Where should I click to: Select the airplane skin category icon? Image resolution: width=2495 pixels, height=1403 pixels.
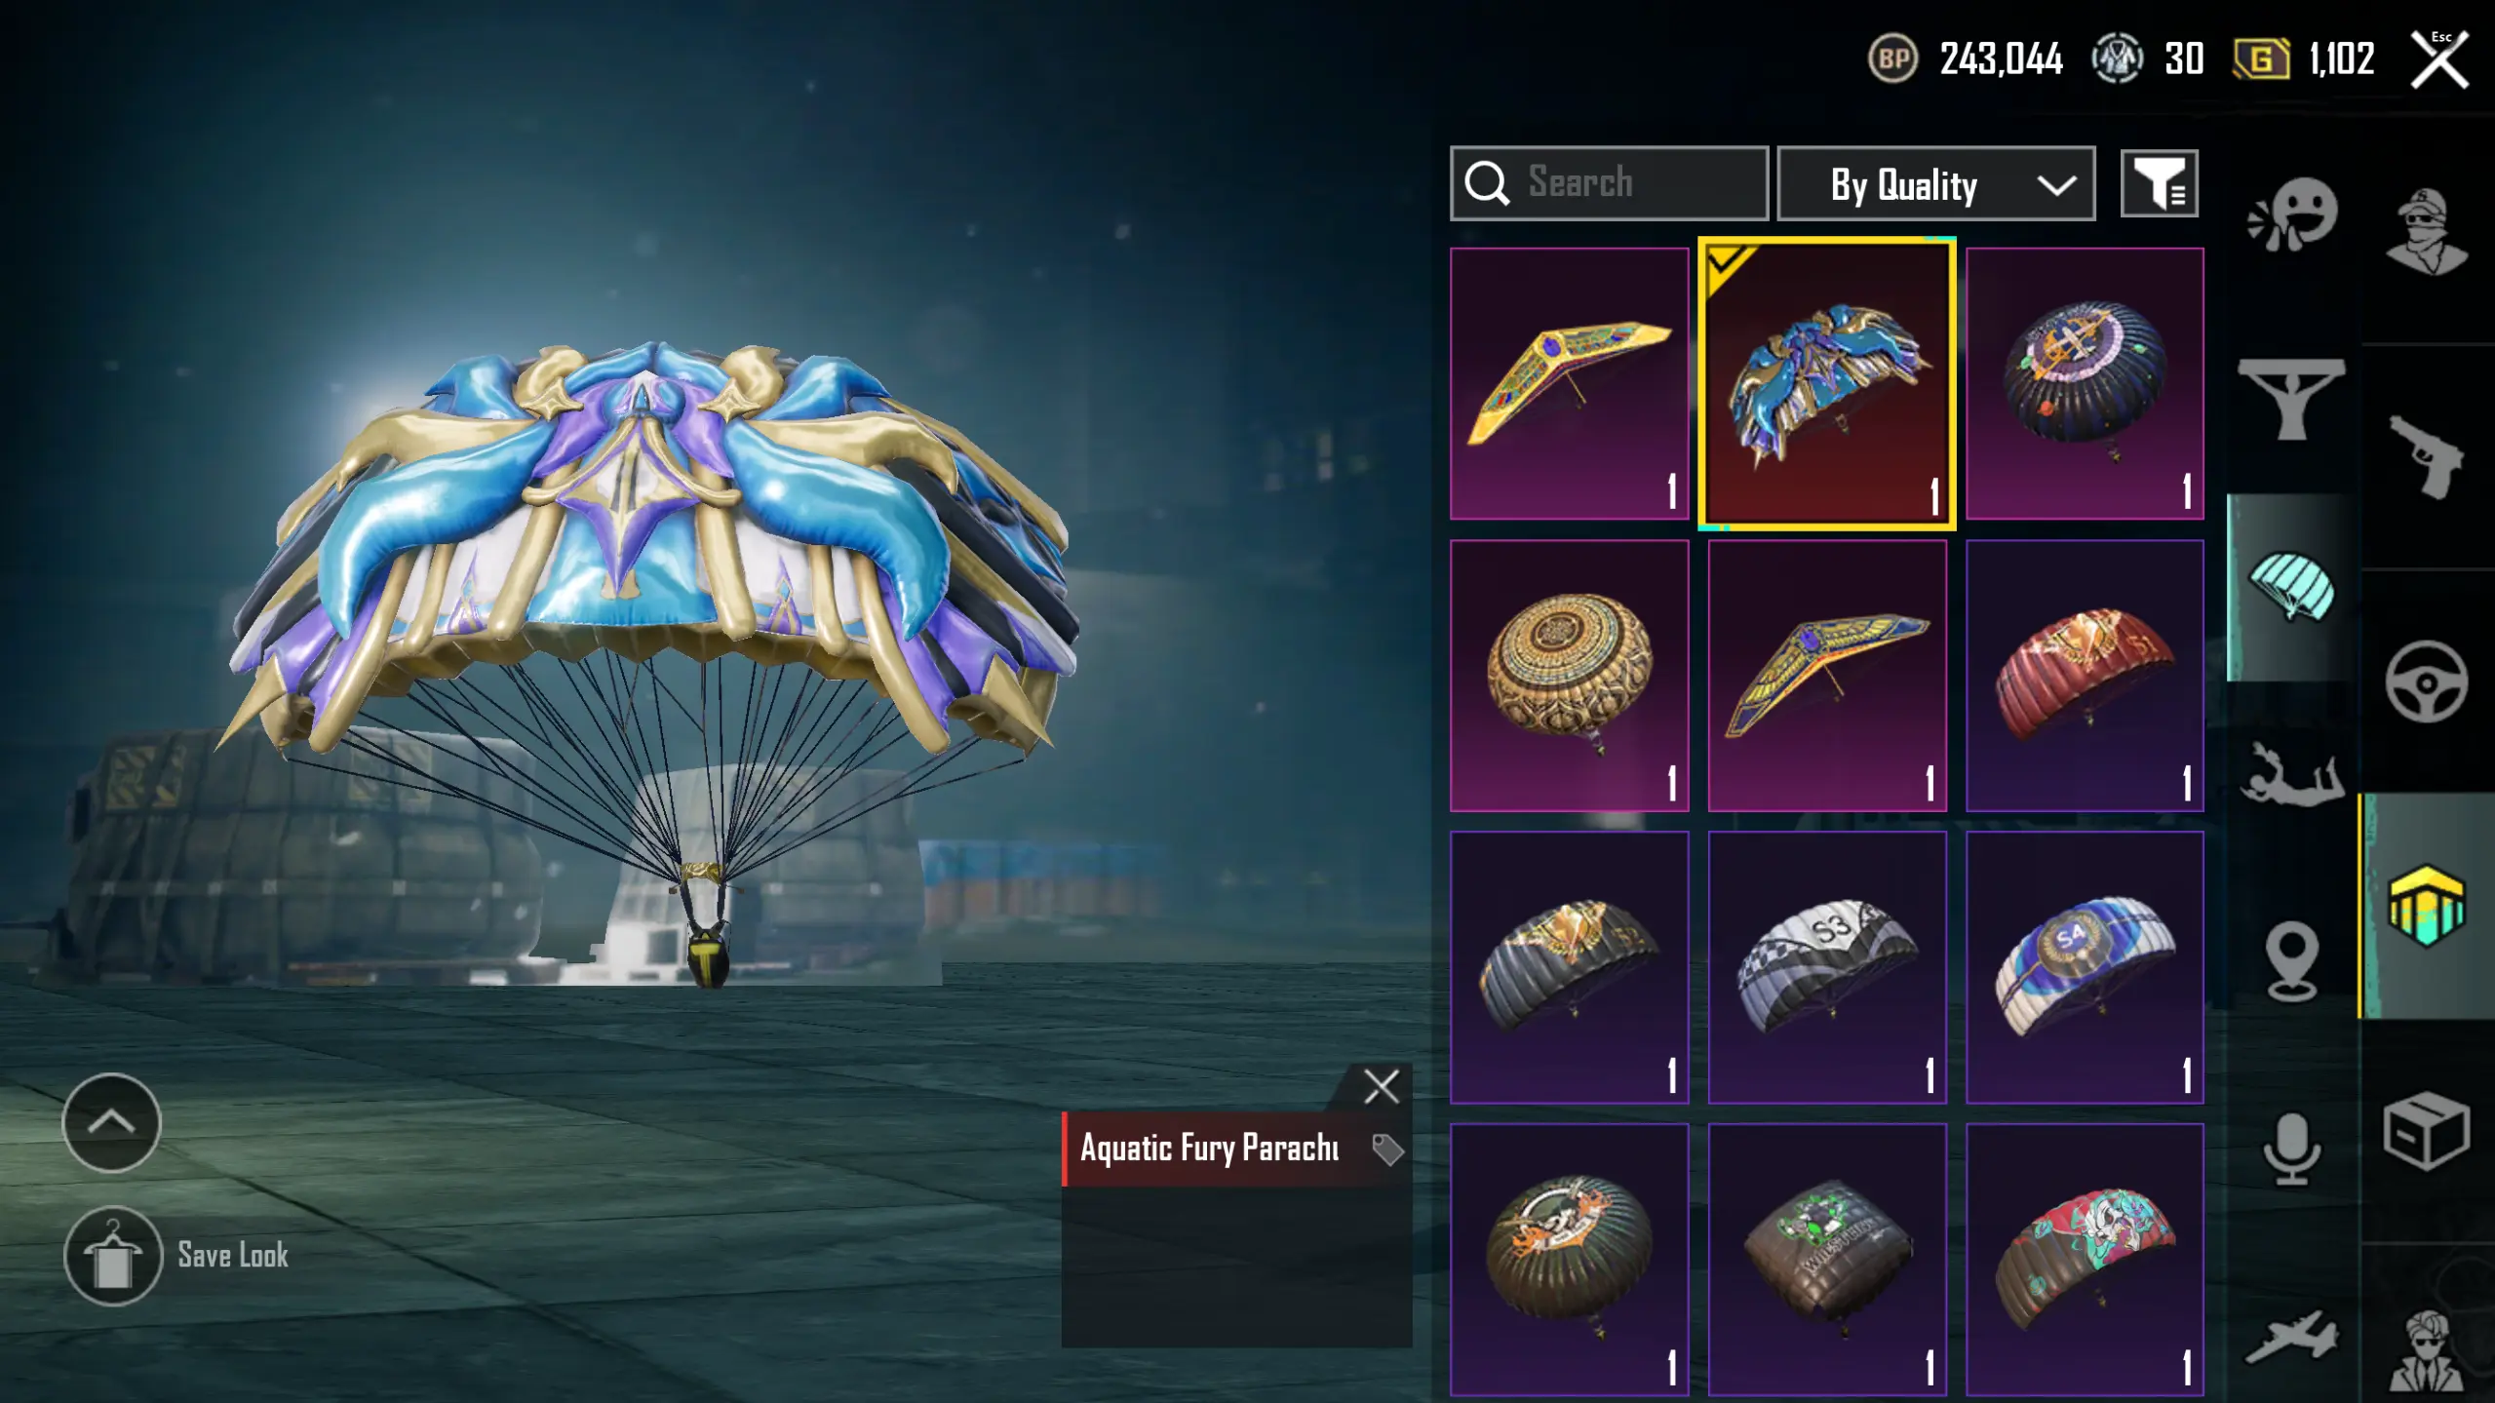tap(2292, 1336)
